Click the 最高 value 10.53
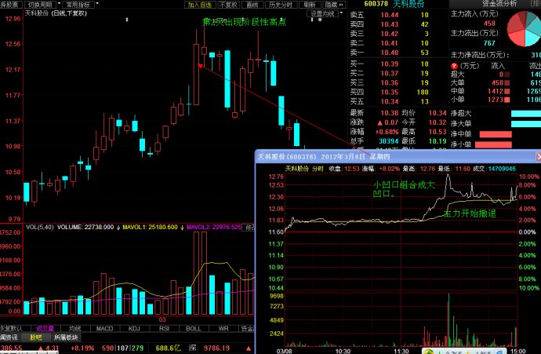This screenshot has height=354, width=541. (438, 132)
